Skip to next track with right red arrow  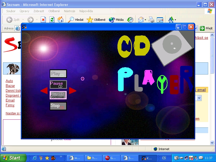click(x=73, y=90)
